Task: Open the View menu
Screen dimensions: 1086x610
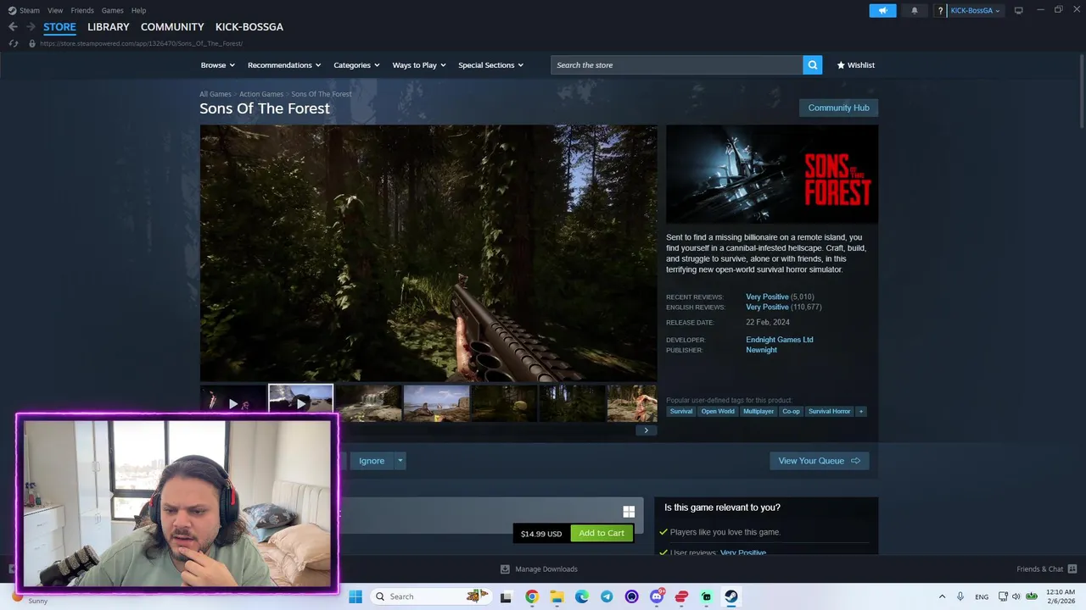Action: [55, 10]
